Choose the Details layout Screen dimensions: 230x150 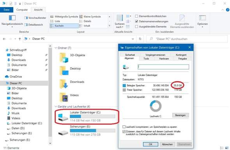(85, 21)
